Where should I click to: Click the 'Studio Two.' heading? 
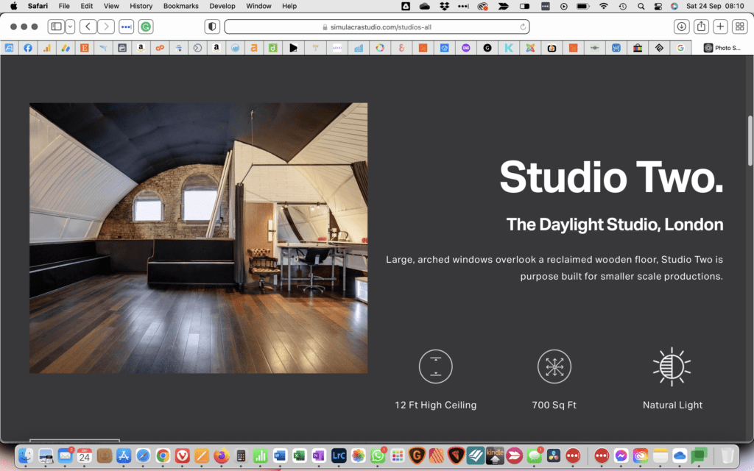pyautogui.click(x=611, y=177)
